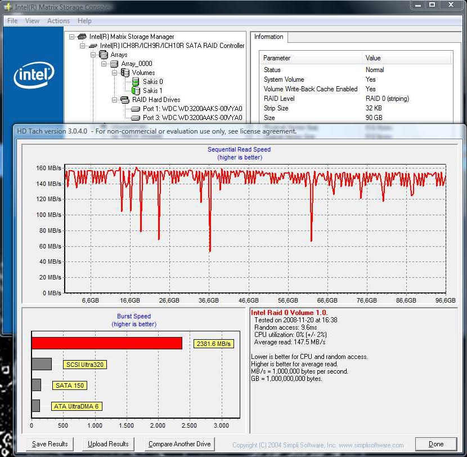This screenshot has width=467, height=457.
Task: Click Save Results in HD Tach
Action: point(50,444)
